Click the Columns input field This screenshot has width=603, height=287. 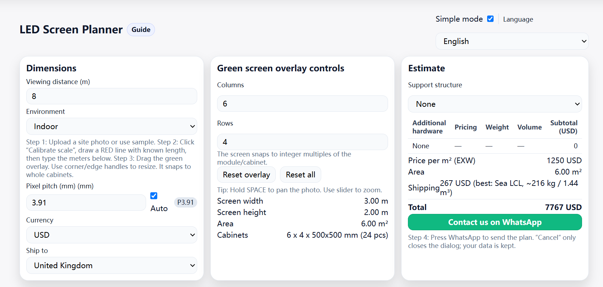point(302,104)
